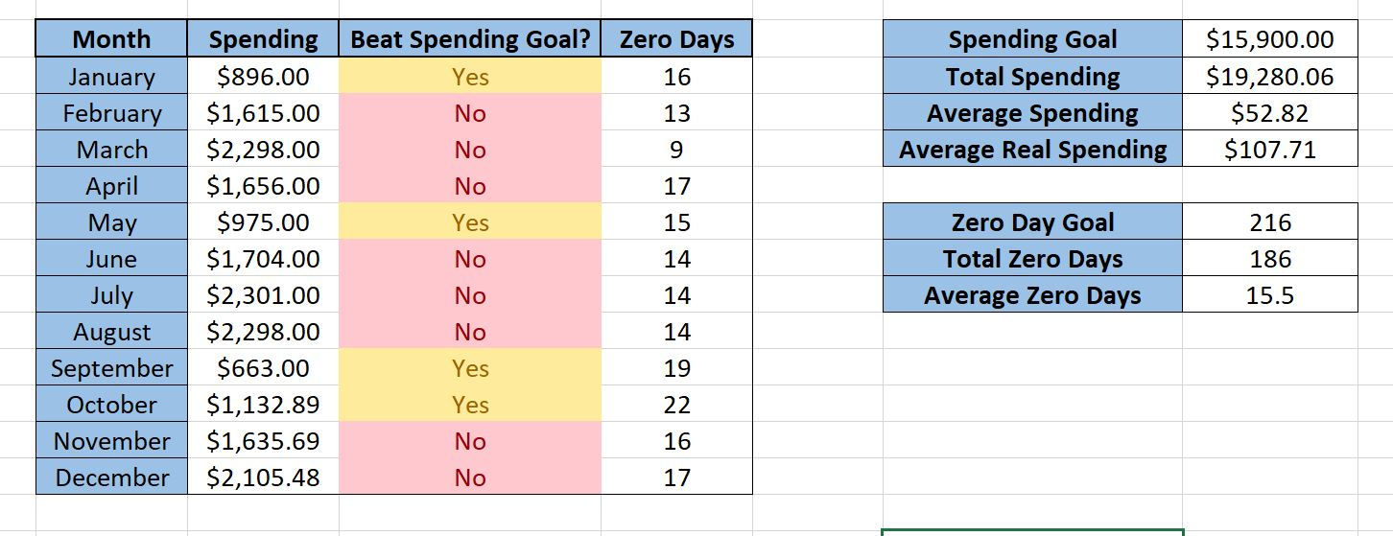Click March's pink No cell
1393x536 pixels.
pyautogui.click(x=470, y=150)
